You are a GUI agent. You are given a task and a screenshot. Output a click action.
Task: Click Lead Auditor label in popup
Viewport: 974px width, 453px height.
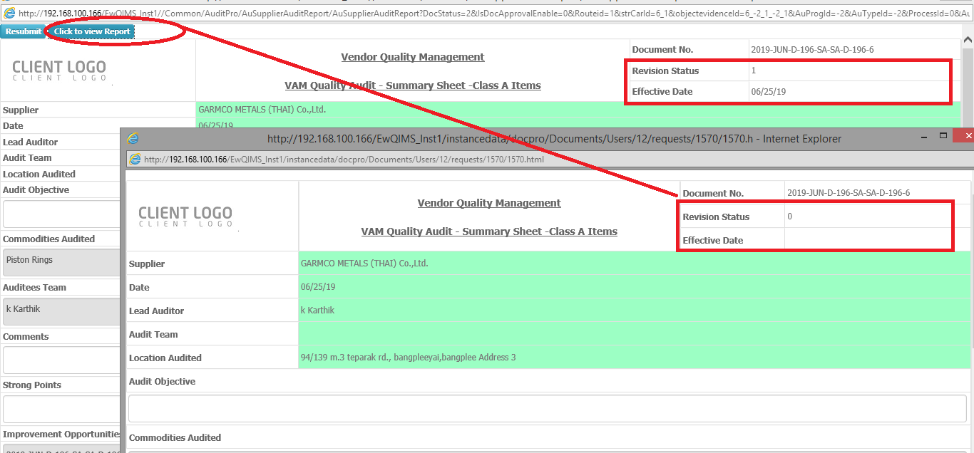coord(156,311)
